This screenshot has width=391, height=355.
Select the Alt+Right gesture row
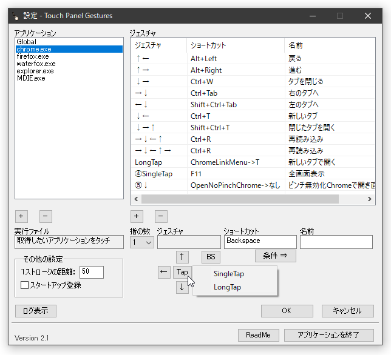(x=253, y=70)
